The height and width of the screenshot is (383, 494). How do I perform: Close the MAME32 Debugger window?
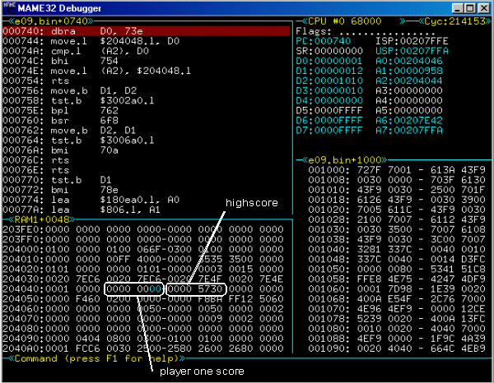pos(482,7)
